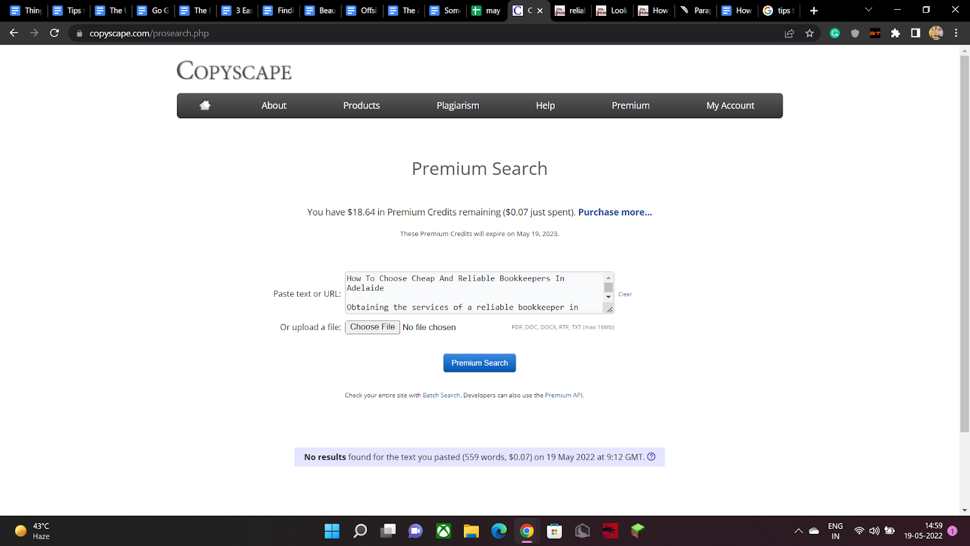Switch to the 'Offsi' Docs tab

(363, 10)
